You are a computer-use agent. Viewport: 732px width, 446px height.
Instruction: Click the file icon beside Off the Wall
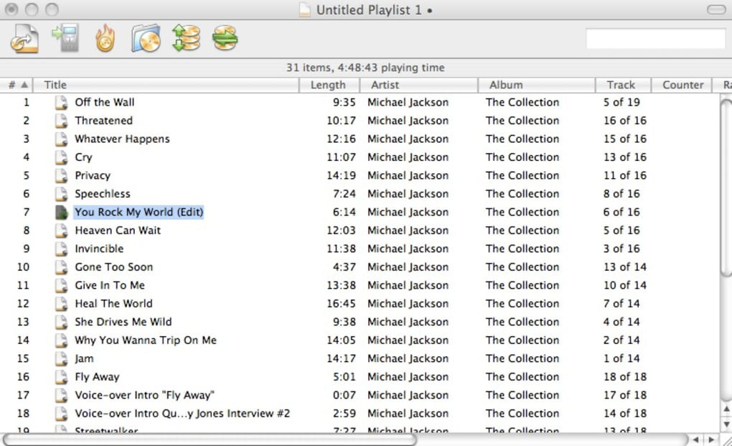tap(61, 102)
